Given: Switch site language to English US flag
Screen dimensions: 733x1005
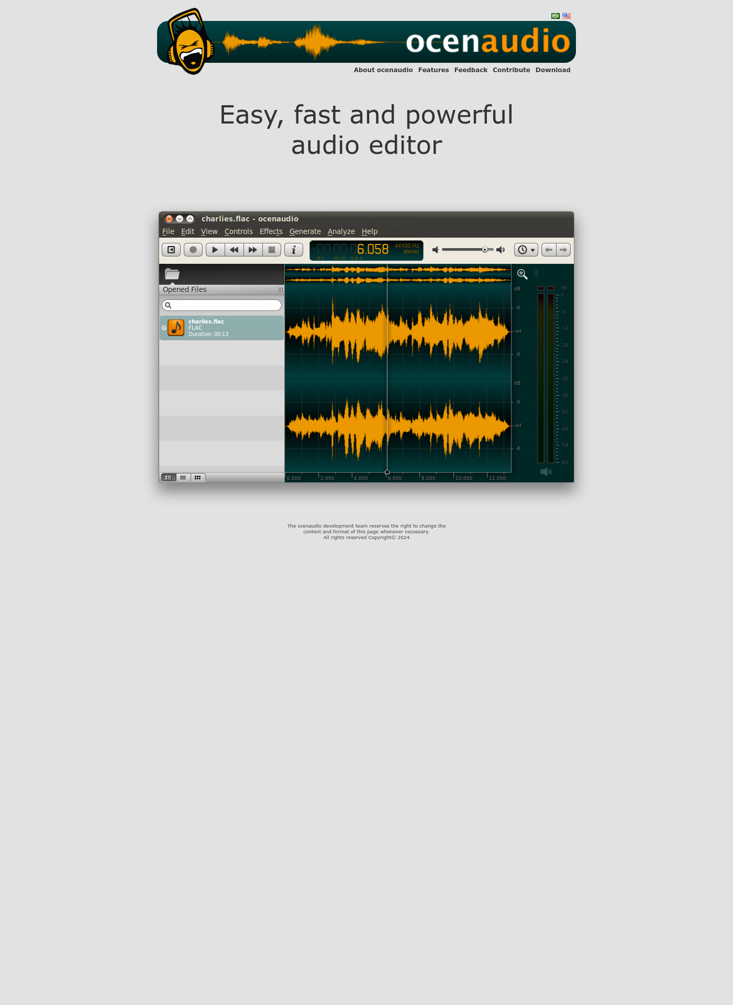Looking at the screenshot, I should 567,16.
